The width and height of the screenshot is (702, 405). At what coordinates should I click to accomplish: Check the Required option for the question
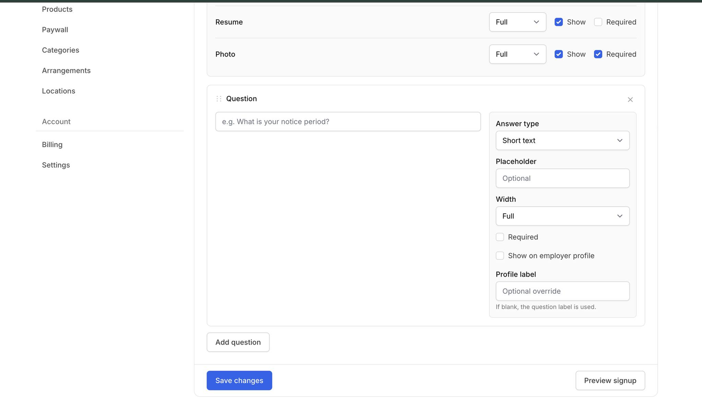point(500,237)
